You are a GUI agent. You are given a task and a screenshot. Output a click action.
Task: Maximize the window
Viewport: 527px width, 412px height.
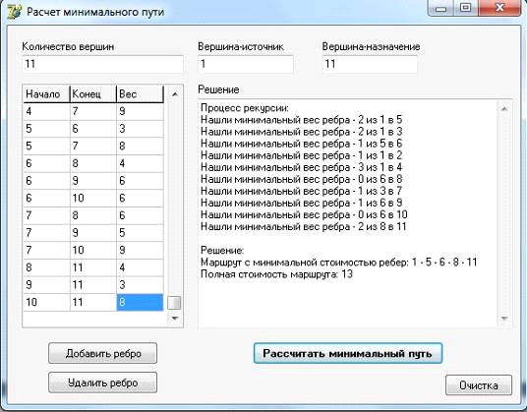pyautogui.click(x=465, y=8)
